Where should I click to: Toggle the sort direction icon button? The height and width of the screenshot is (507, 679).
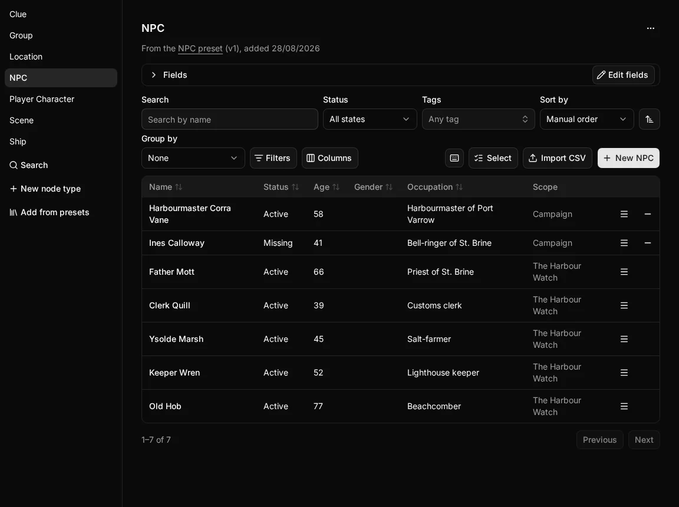[x=649, y=119]
